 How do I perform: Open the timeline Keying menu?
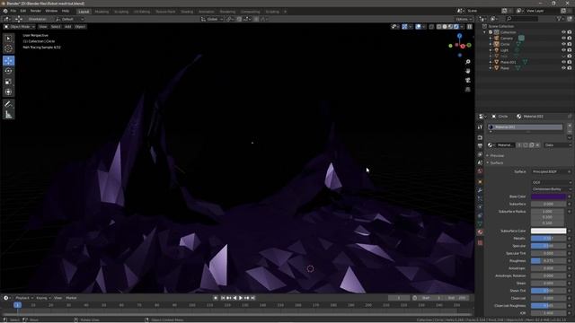43,298
